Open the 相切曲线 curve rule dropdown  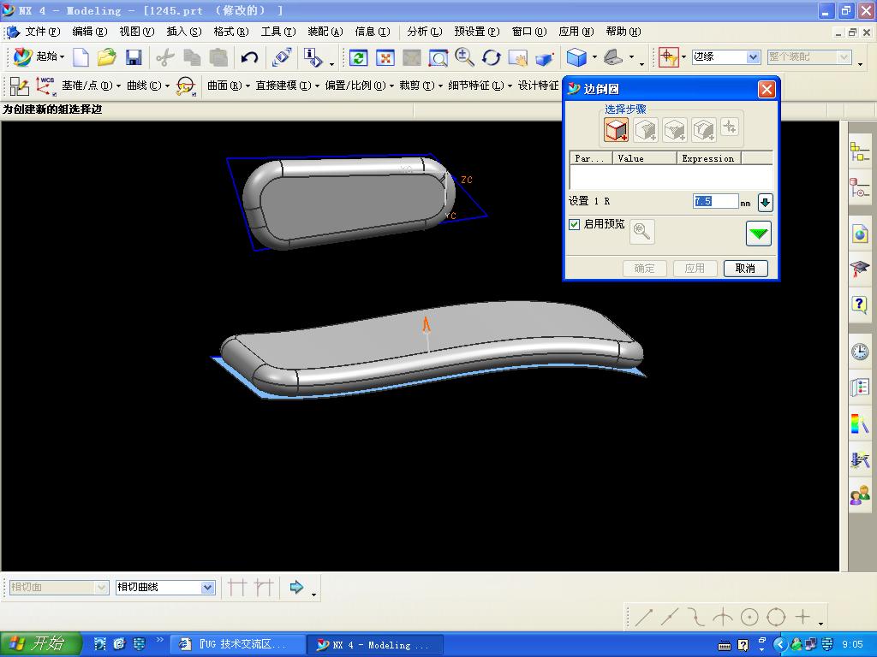pos(207,587)
